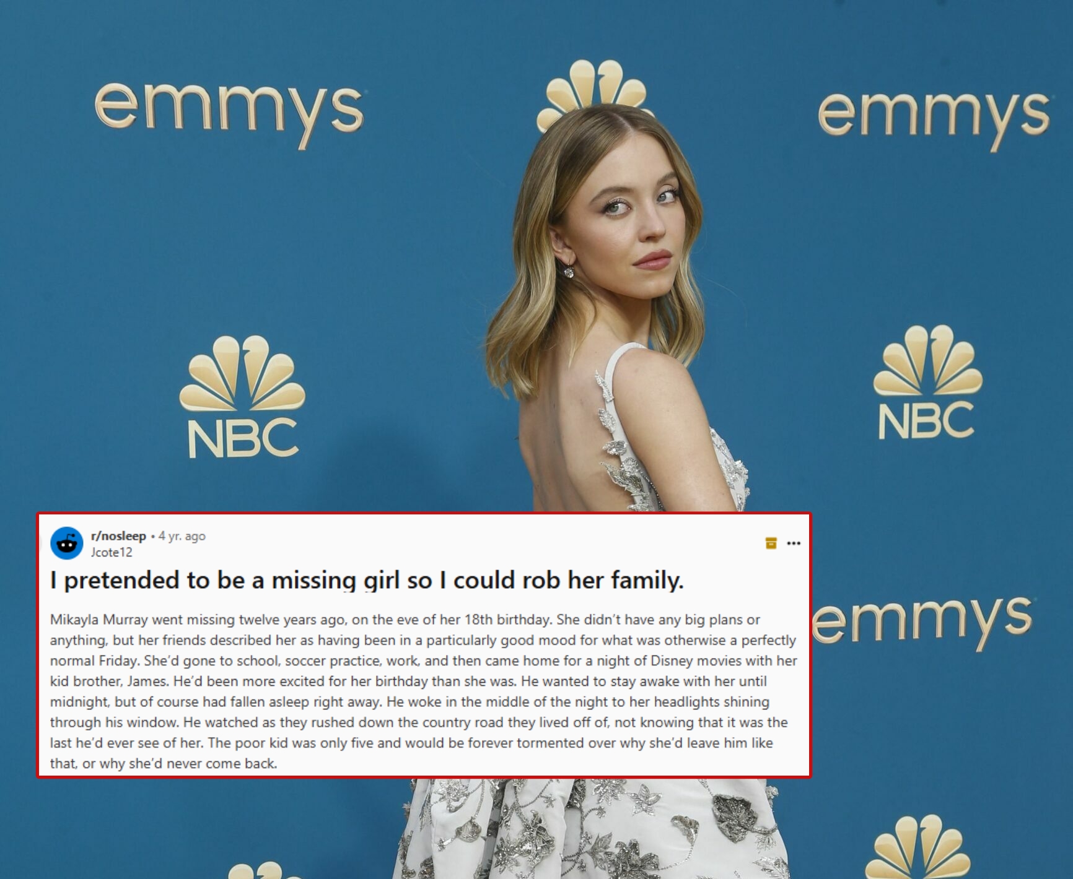Click the right NBC peacock emblem
The height and width of the screenshot is (879, 1073).
927,360
